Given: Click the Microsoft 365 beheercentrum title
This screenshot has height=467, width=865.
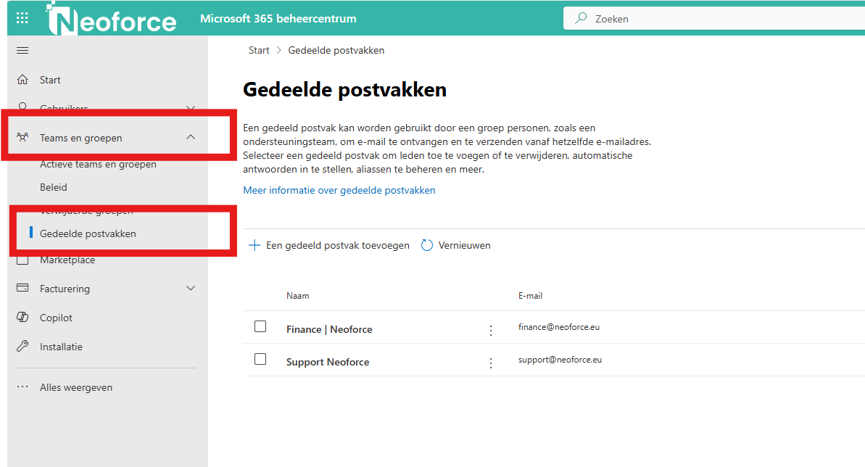Looking at the screenshot, I should point(278,18).
